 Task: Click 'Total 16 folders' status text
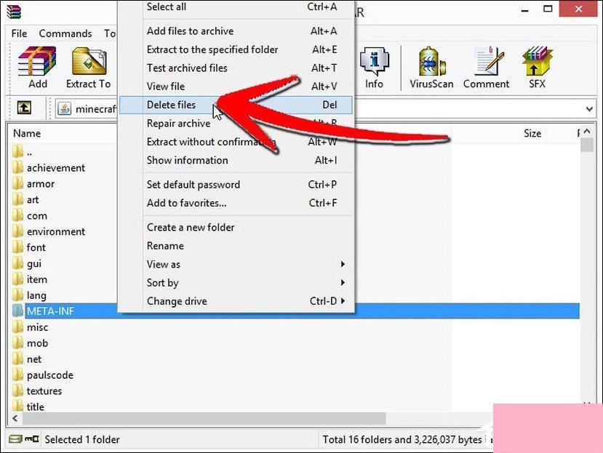click(402, 439)
